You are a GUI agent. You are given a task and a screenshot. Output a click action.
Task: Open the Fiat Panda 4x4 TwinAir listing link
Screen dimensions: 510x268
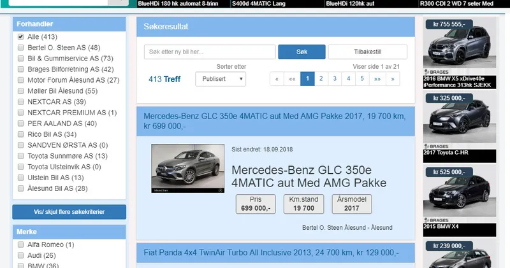tap(272, 253)
